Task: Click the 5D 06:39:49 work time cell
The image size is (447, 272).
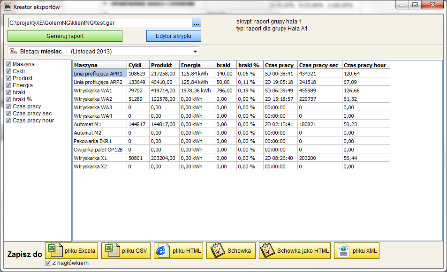Action: (x=280, y=91)
